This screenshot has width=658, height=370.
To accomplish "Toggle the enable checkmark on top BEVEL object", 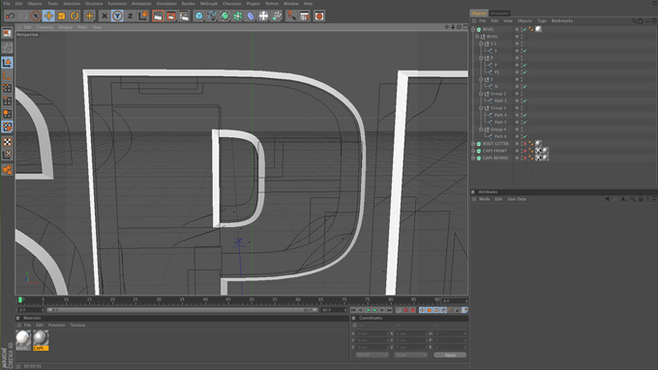I will pyautogui.click(x=525, y=29).
